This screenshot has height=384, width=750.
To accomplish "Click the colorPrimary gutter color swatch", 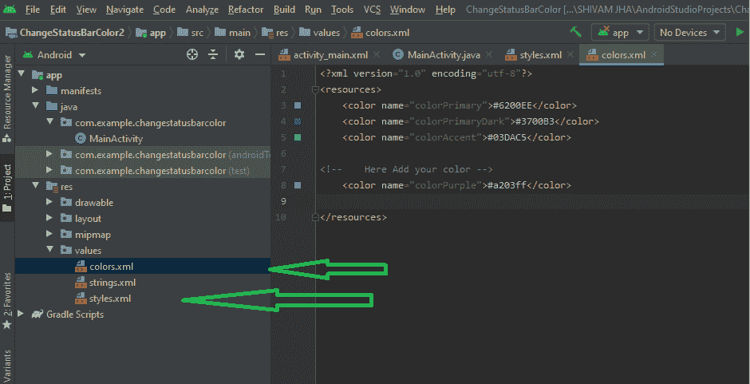I will (x=298, y=105).
